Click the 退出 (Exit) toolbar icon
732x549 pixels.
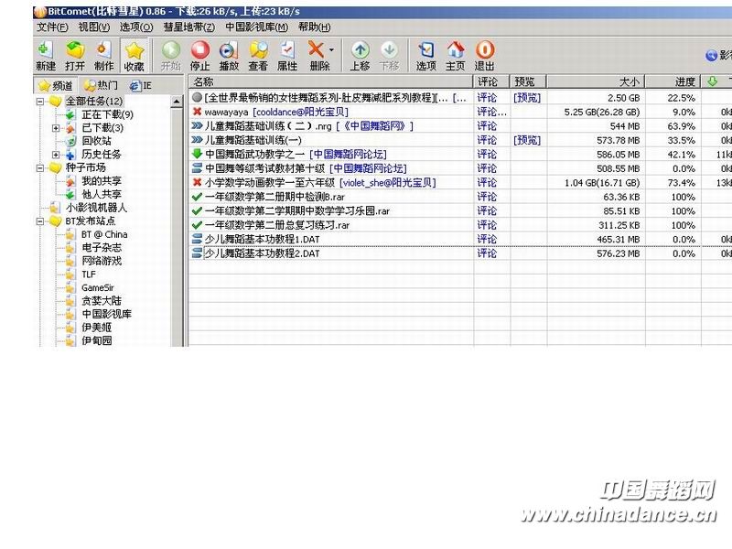(x=485, y=54)
